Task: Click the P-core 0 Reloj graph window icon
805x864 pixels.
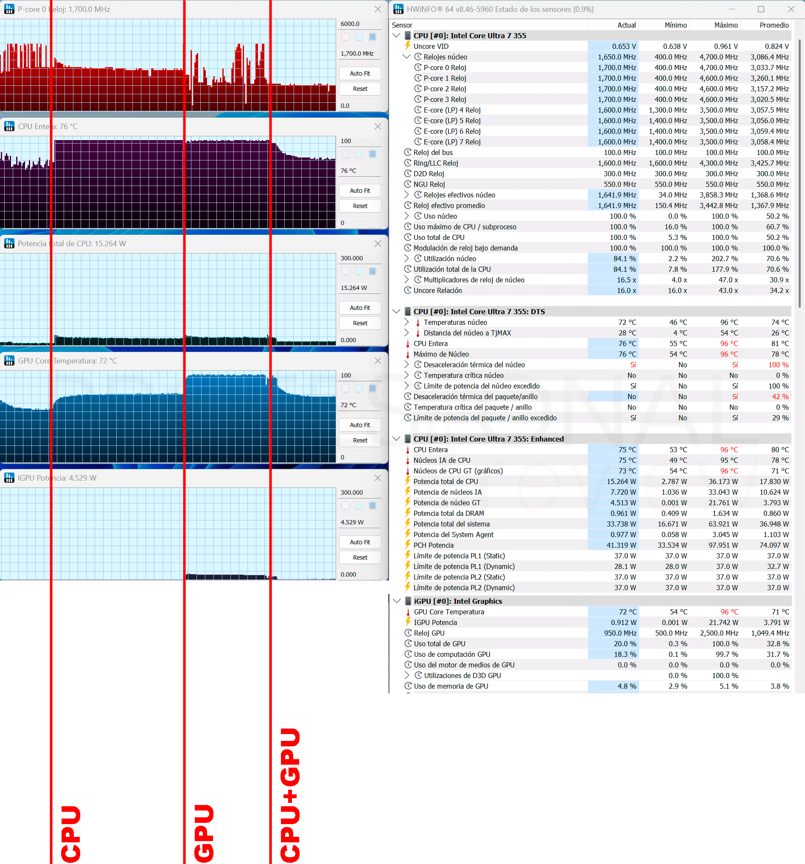Action: click(x=9, y=9)
